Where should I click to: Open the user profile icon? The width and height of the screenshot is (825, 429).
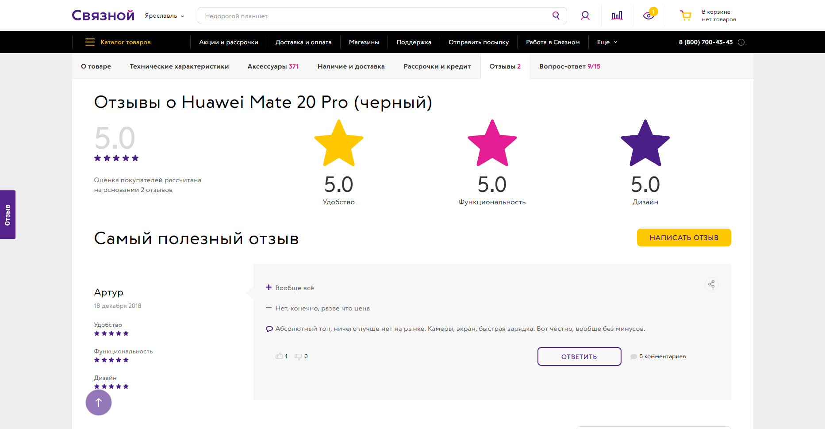(x=585, y=16)
